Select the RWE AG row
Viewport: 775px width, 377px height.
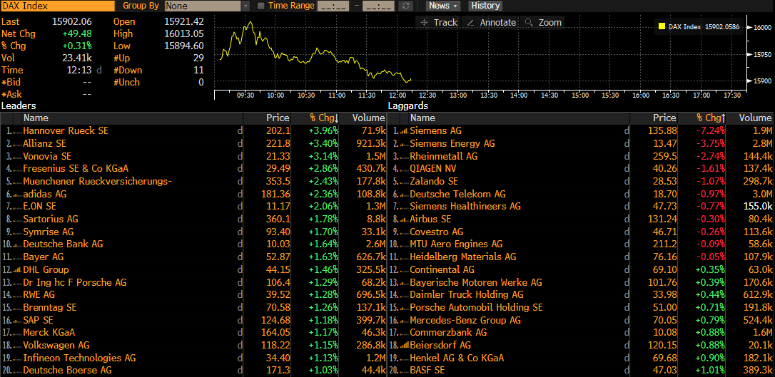coord(193,295)
